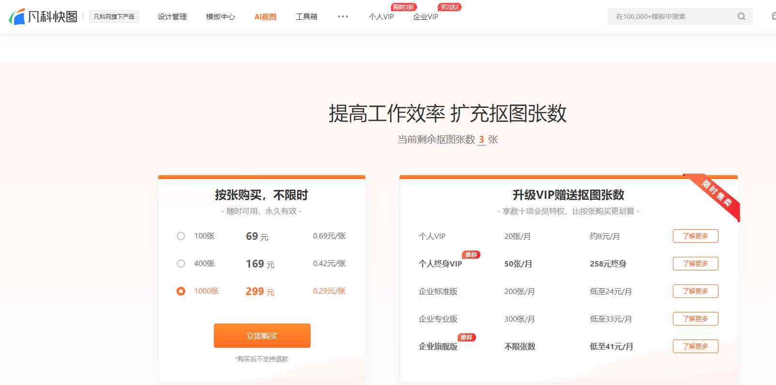The width and height of the screenshot is (776, 385).
Task: Click the 258元终身 price text
Action: [608, 264]
